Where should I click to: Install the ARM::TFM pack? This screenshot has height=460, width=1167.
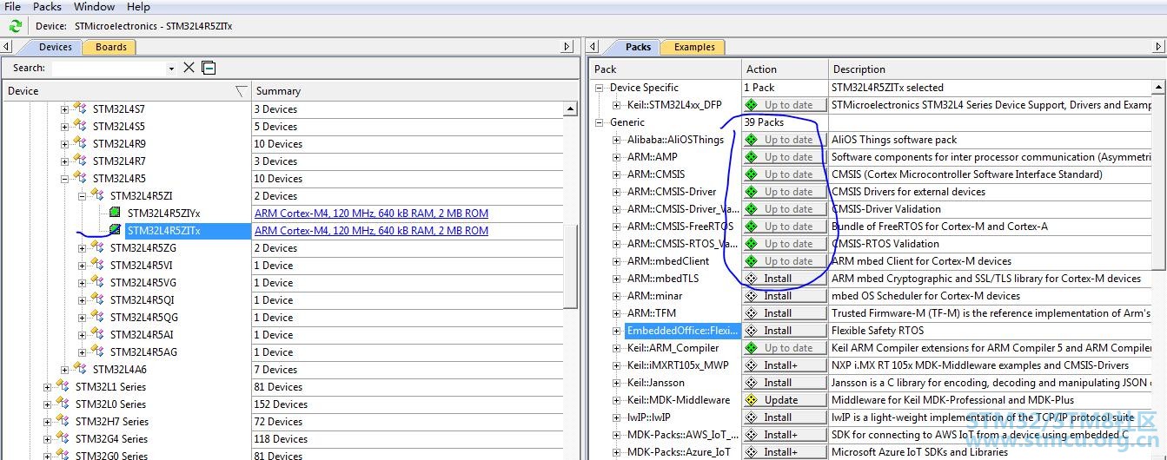coord(785,313)
